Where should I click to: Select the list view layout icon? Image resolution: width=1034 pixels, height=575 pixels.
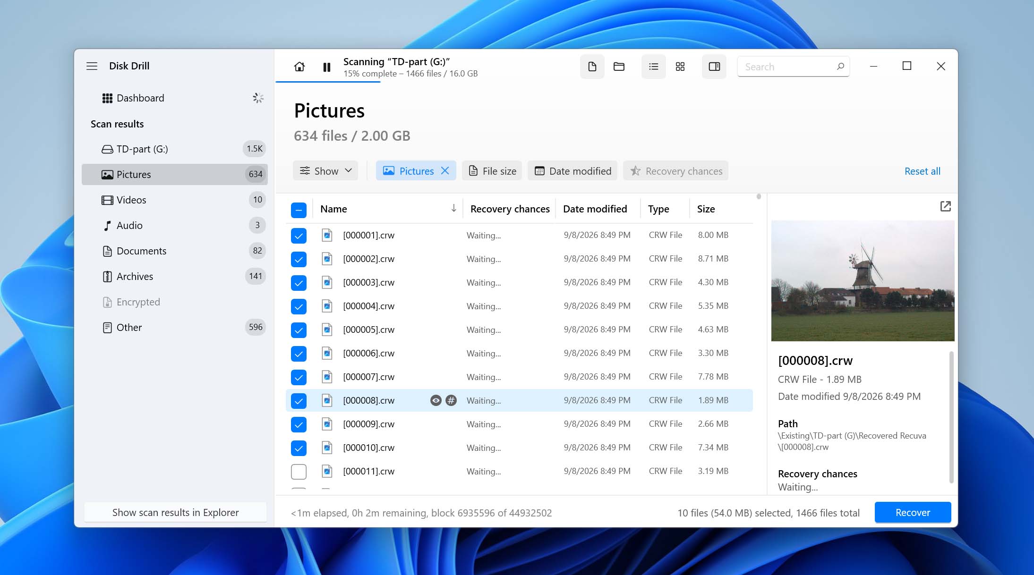653,67
